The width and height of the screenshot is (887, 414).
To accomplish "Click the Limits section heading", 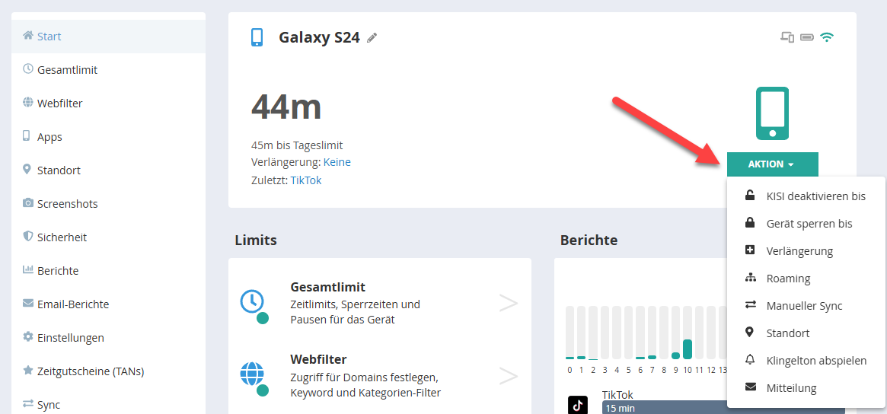I will (x=256, y=240).
